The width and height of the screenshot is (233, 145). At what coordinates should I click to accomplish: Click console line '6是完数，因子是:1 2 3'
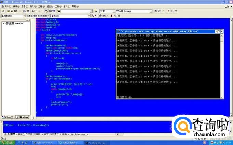130,35
